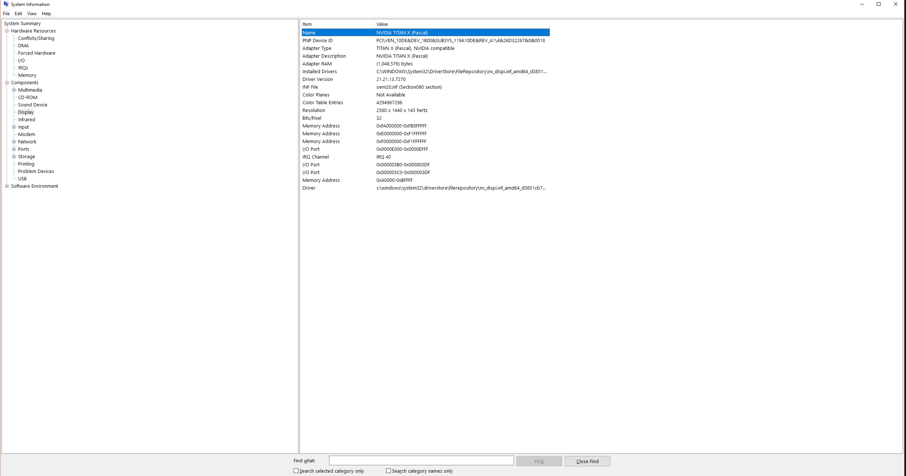Enable Search category names only checkbox
The height and width of the screenshot is (476, 906).
388,471
